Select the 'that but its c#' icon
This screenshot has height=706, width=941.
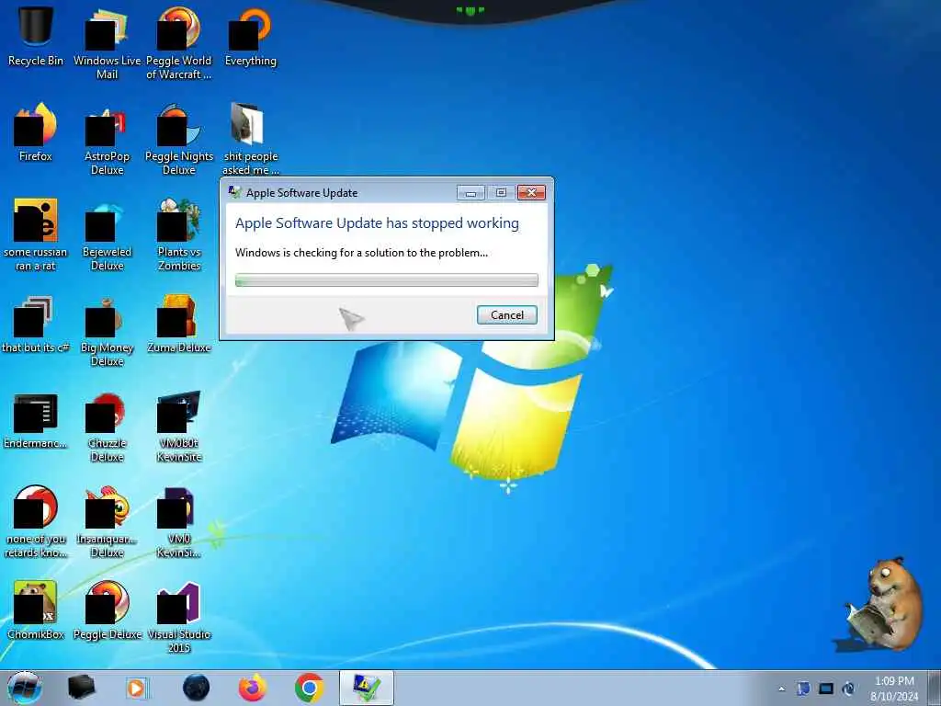[36, 323]
